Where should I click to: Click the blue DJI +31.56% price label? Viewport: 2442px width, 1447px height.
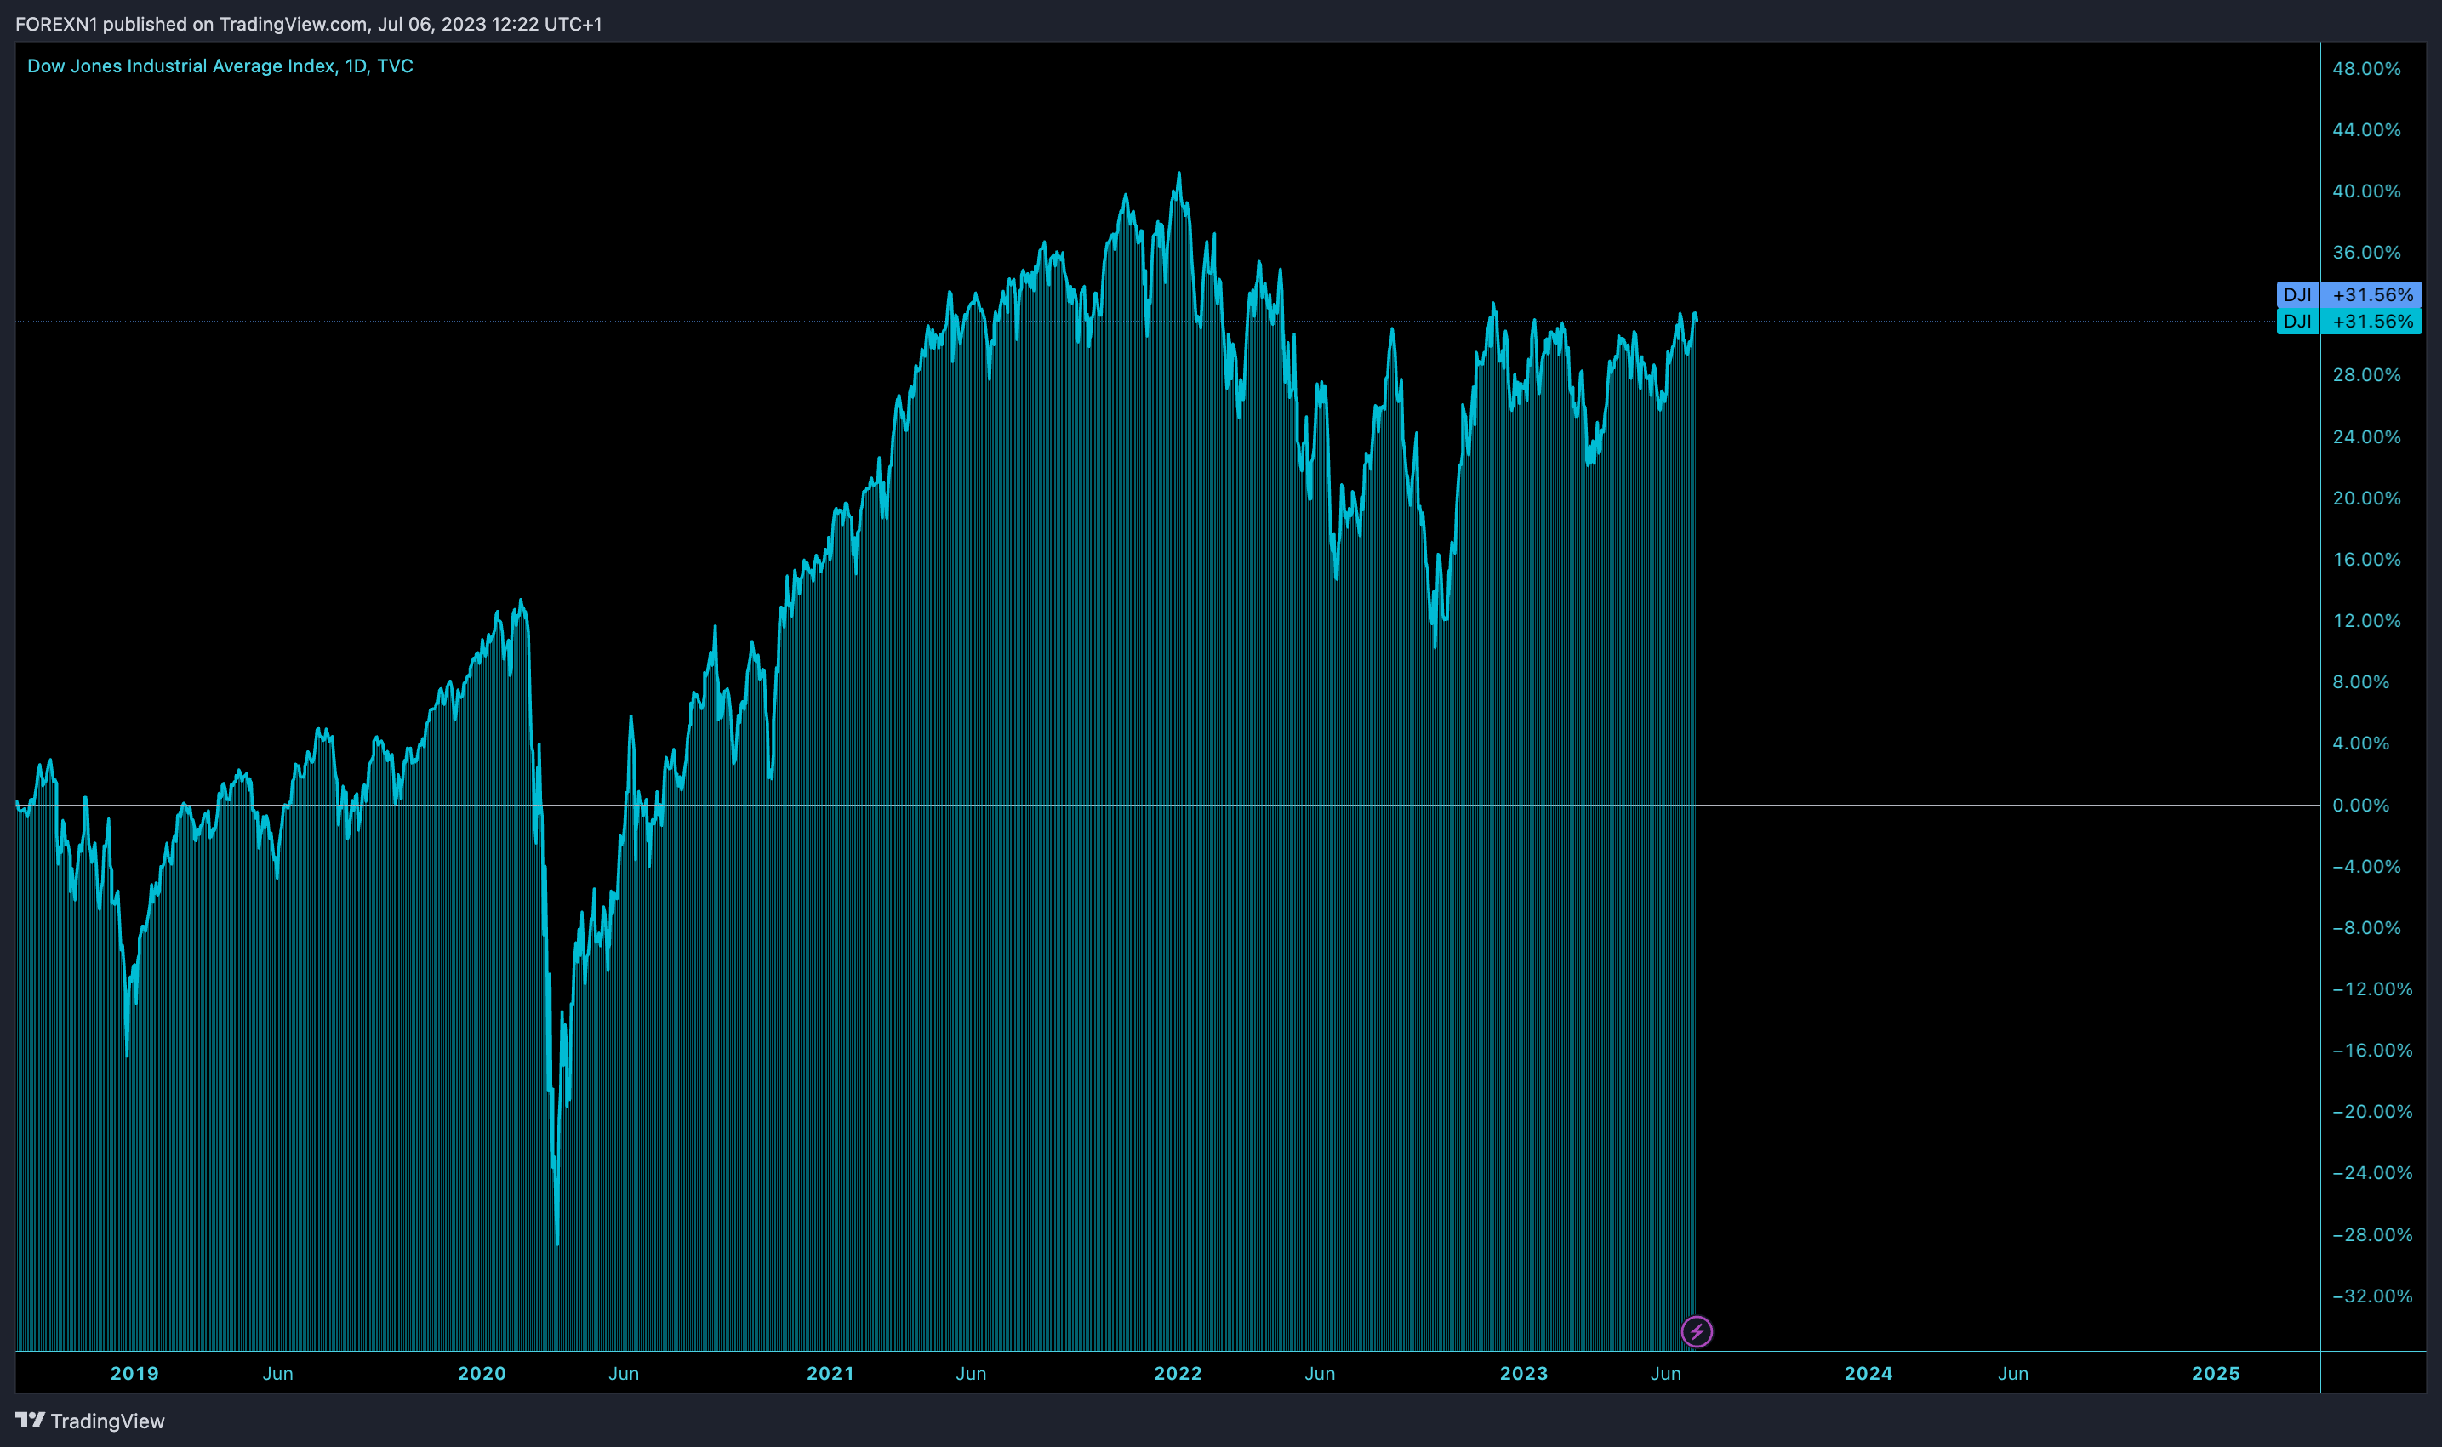(2349, 294)
